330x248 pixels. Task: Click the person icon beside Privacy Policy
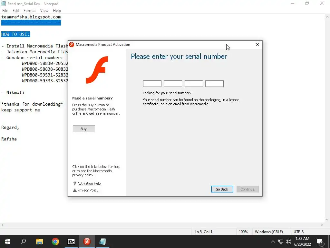[x=74, y=190]
